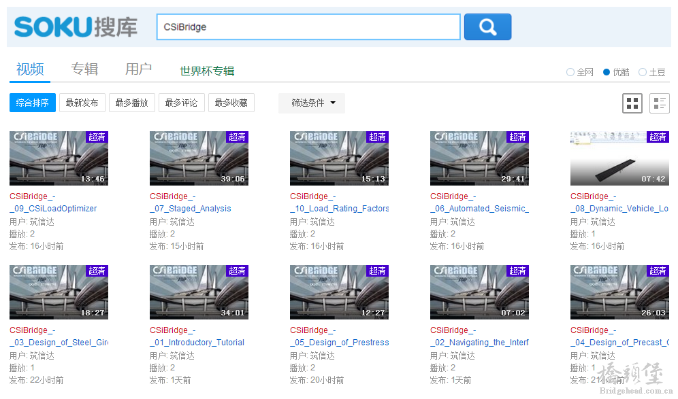Click uploader 筑信达 under _04_Design_of_Precast_
Screen dimensions: 678x399
pos(602,355)
